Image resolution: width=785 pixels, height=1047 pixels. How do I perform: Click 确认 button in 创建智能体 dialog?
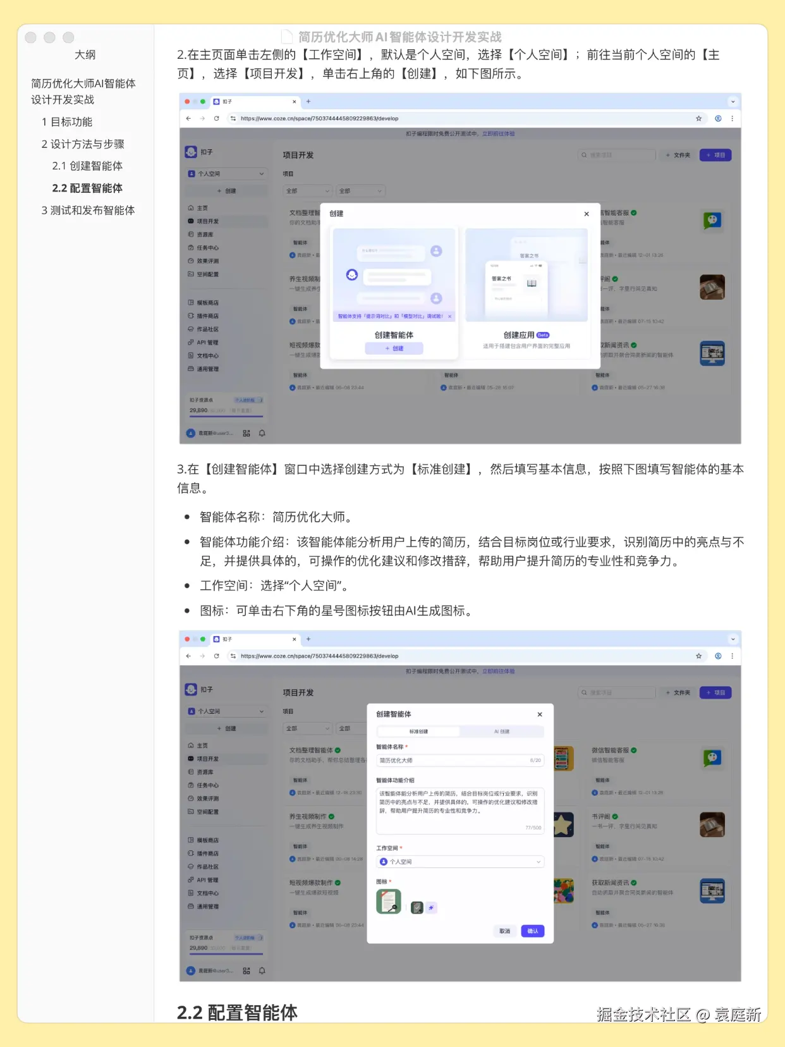(533, 931)
